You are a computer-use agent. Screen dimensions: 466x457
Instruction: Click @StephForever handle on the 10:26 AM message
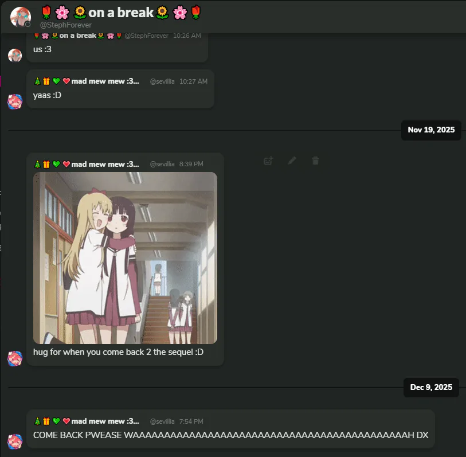pyautogui.click(x=147, y=36)
